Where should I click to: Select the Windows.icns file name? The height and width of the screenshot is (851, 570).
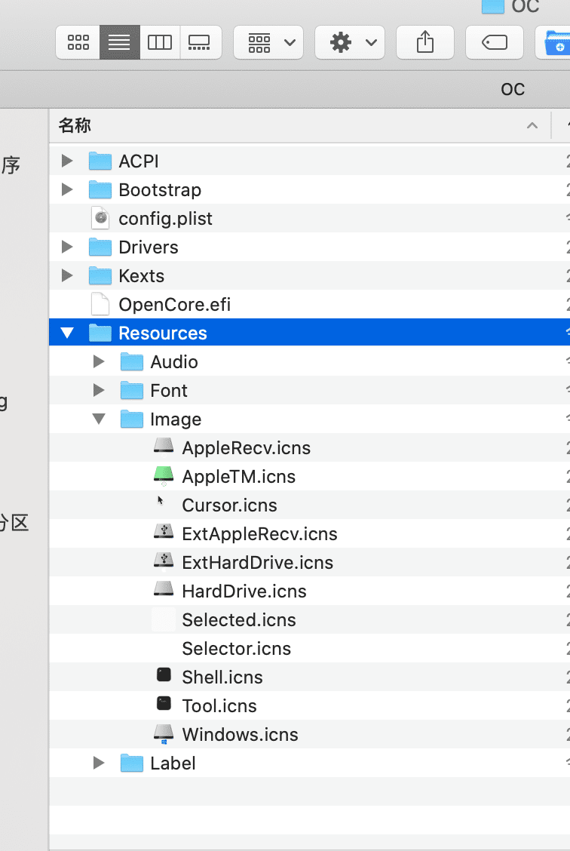point(241,734)
